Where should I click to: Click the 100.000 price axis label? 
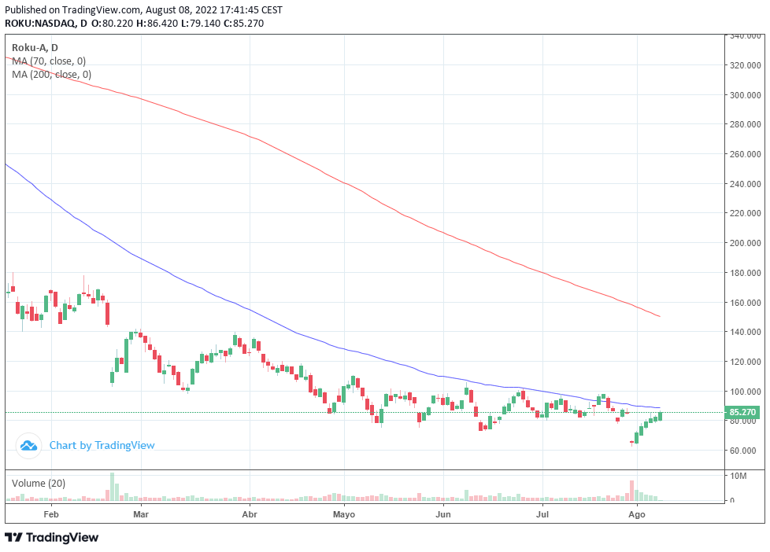pyautogui.click(x=745, y=392)
